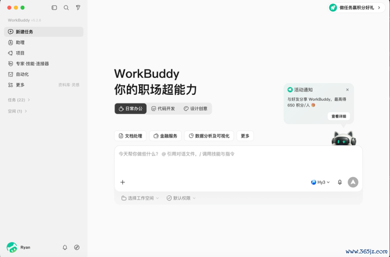Toggle the sidebar panel icon
390x257 pixels.
[x=54, y=8]
